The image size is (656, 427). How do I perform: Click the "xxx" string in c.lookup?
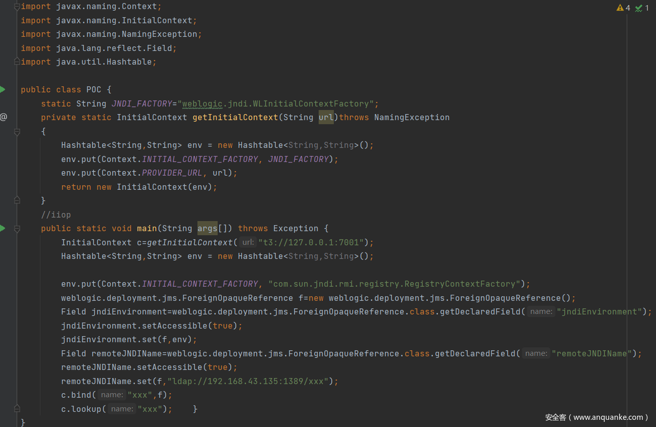click(150, 409)
